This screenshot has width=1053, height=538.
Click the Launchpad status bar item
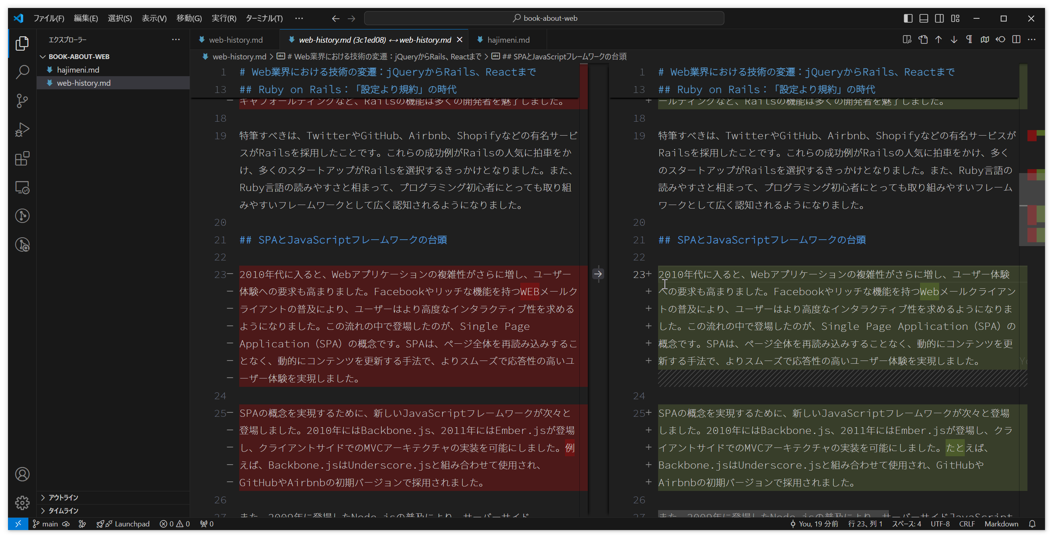pyautogui.click(x=123, y=524)
